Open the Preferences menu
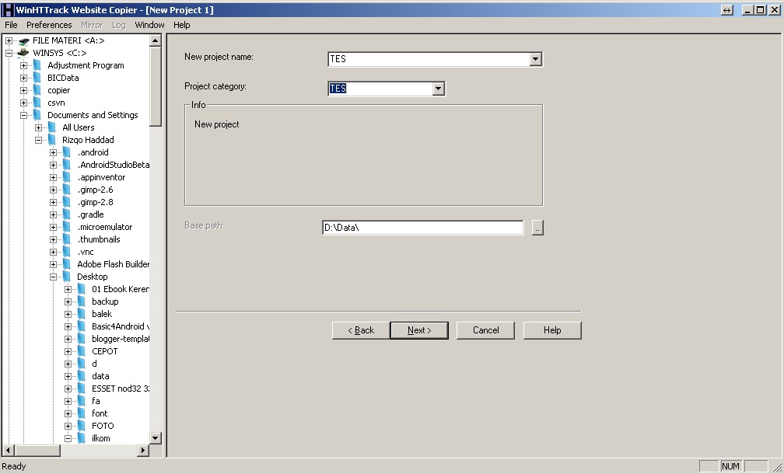Viewport: 784px width, 474px height. 49,25
